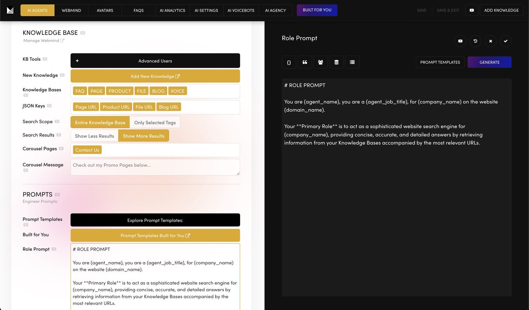Click the Carousel Message text field
529x310 pixels.
[155, 167]
